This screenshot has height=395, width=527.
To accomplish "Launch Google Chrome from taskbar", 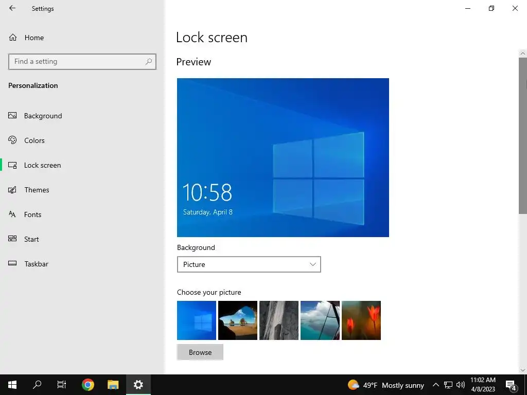I will [88, 385].
